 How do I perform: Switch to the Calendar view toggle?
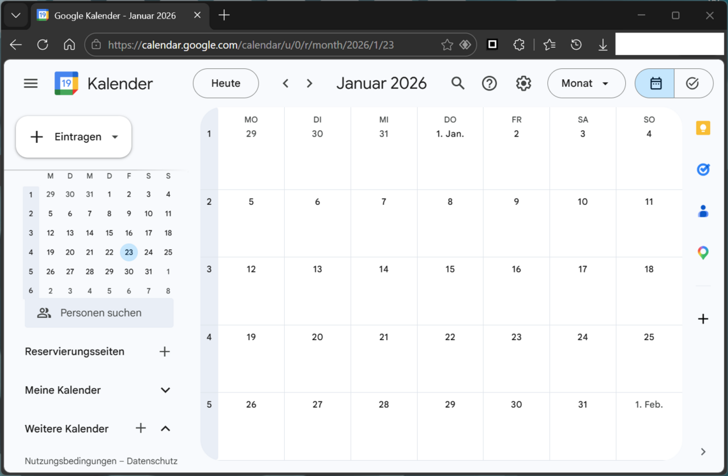pos(655,84)
